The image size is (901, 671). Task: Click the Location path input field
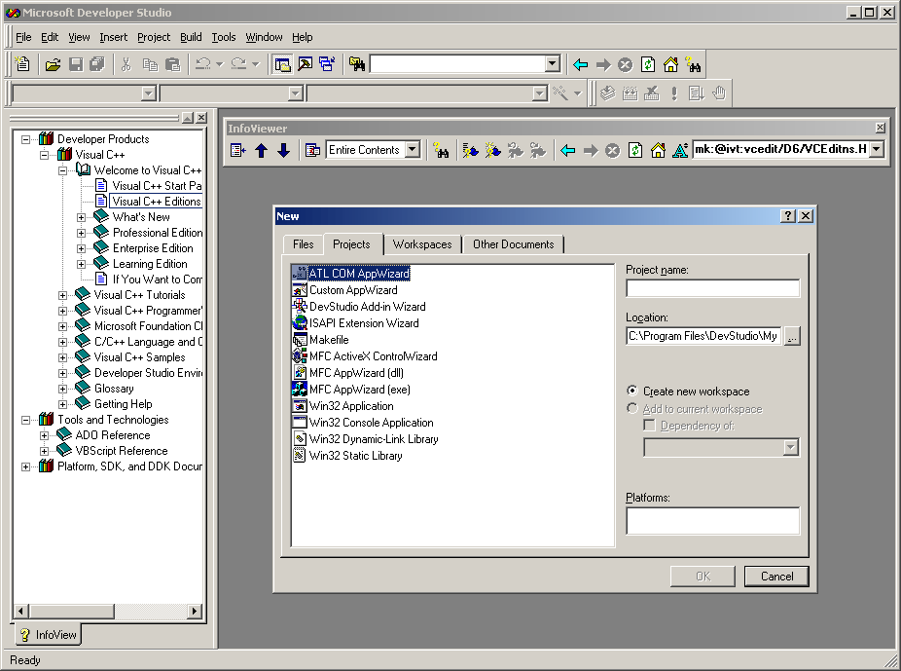[x=703, y=336]
